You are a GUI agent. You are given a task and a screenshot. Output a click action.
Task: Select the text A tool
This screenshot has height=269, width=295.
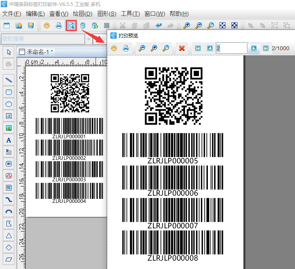click(x=9, y=140)
